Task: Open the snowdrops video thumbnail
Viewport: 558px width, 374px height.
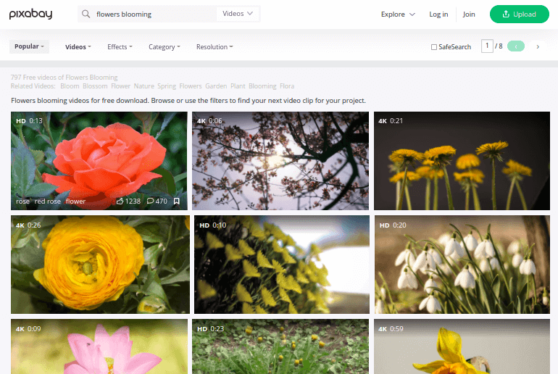Action: pos(462,263)
